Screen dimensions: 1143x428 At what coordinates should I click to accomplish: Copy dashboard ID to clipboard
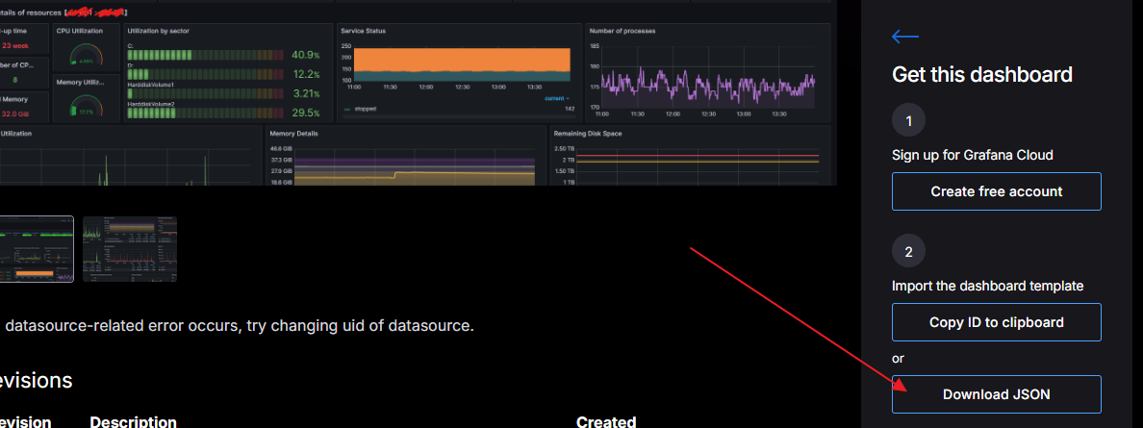click(997, 322)
